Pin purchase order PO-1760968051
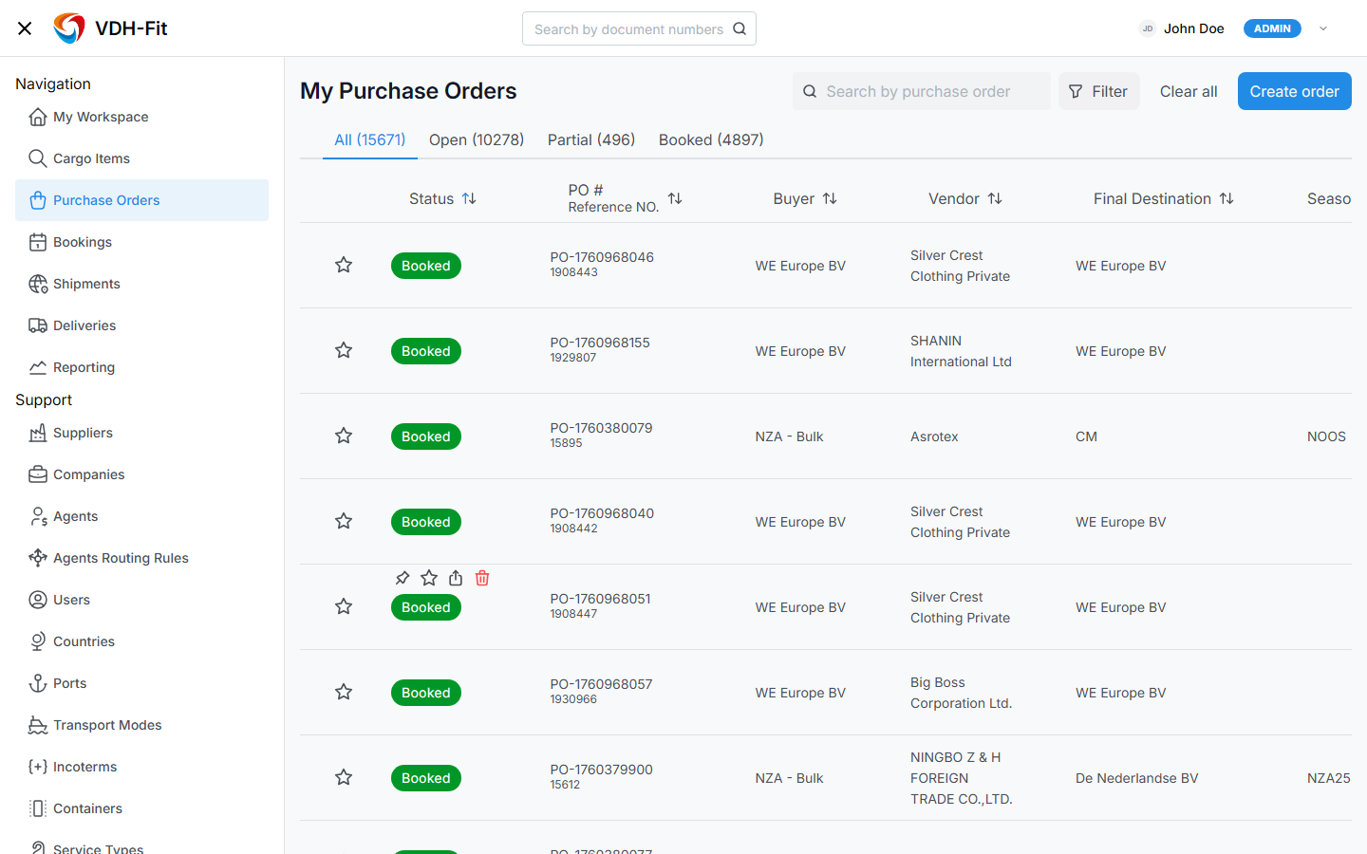This screenshot has height=854, width=1367. pyautogui.click(x=403, y=578)
